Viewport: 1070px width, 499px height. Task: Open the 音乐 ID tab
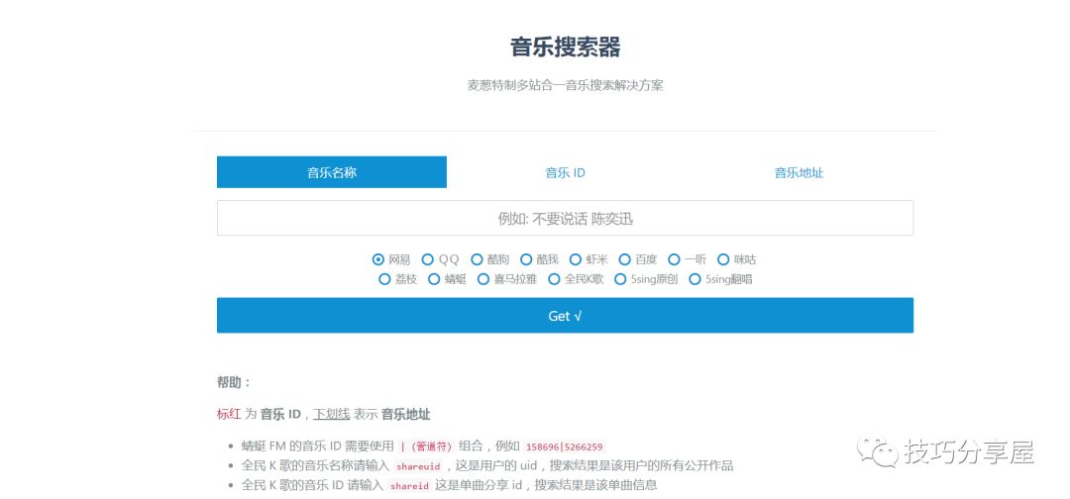click(565, 172)
